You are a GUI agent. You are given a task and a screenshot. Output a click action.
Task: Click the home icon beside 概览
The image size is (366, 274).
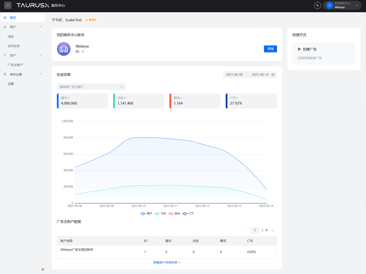(5, 17)
